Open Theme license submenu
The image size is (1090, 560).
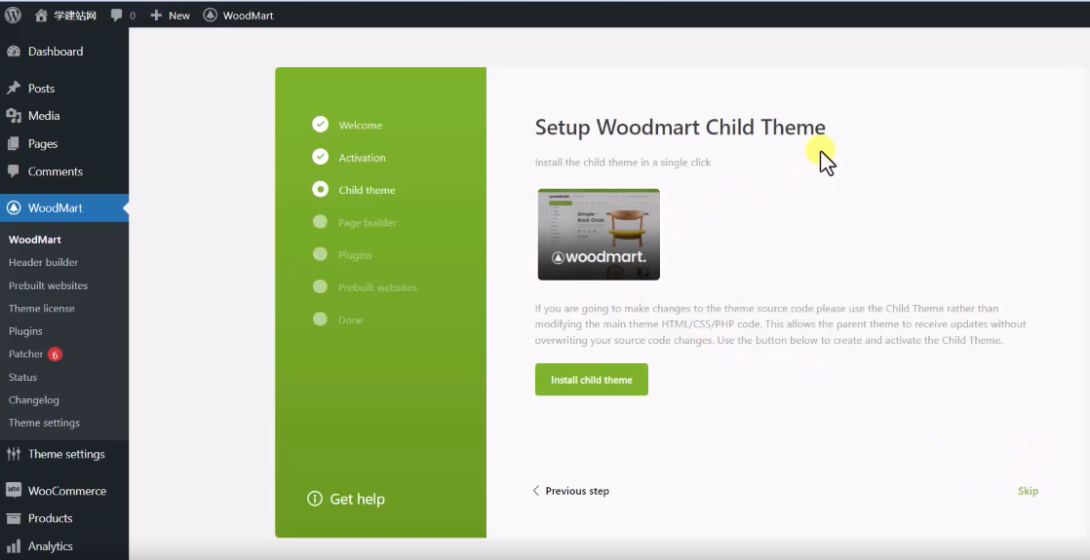click(x=42, y=308)
